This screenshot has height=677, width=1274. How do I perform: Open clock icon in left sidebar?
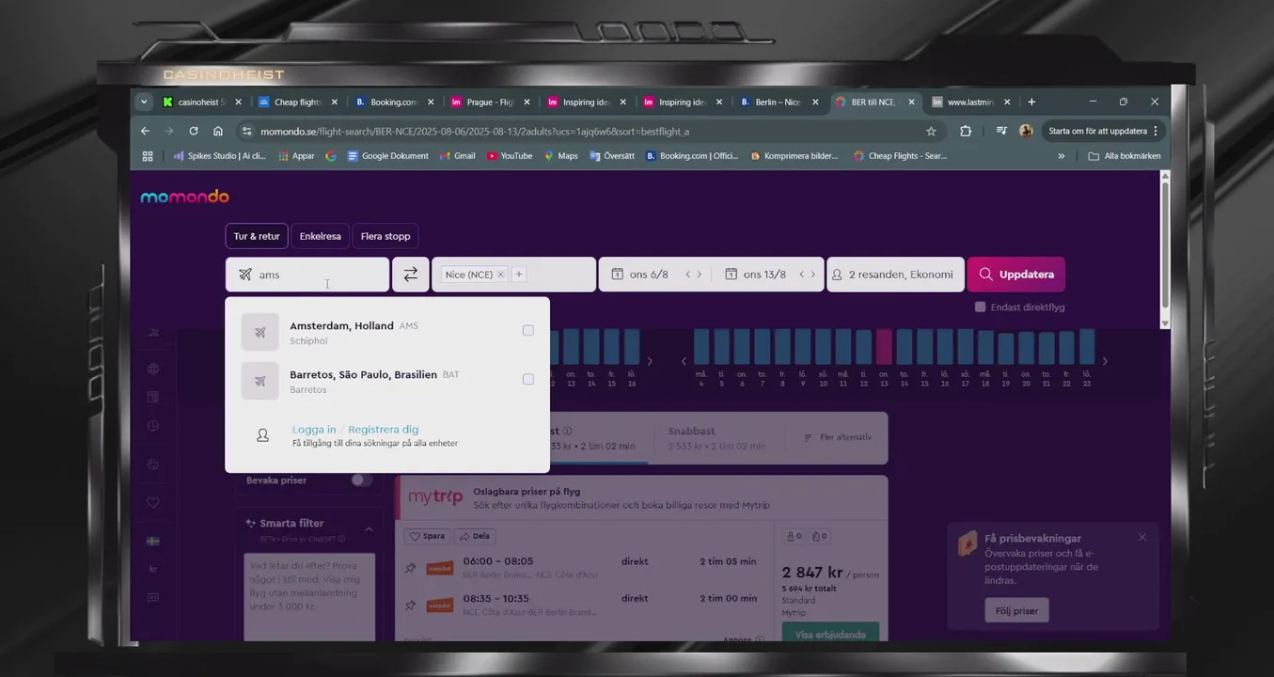(x=153, y=426)
